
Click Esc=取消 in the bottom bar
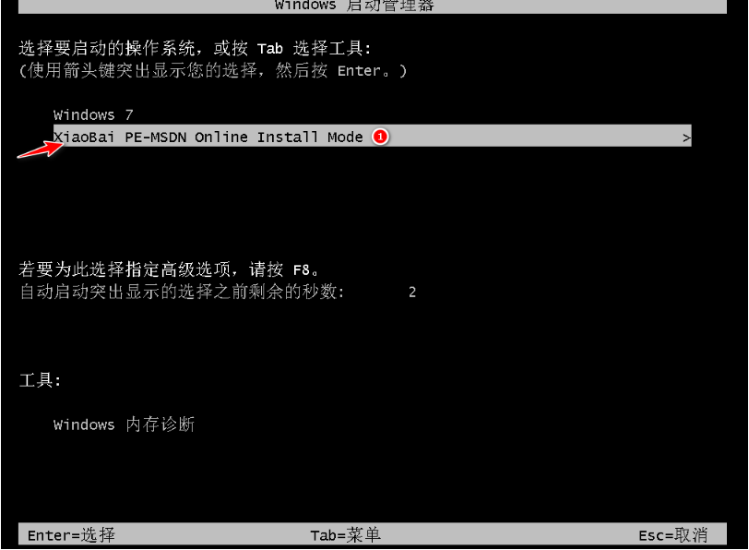click(672, 535)
